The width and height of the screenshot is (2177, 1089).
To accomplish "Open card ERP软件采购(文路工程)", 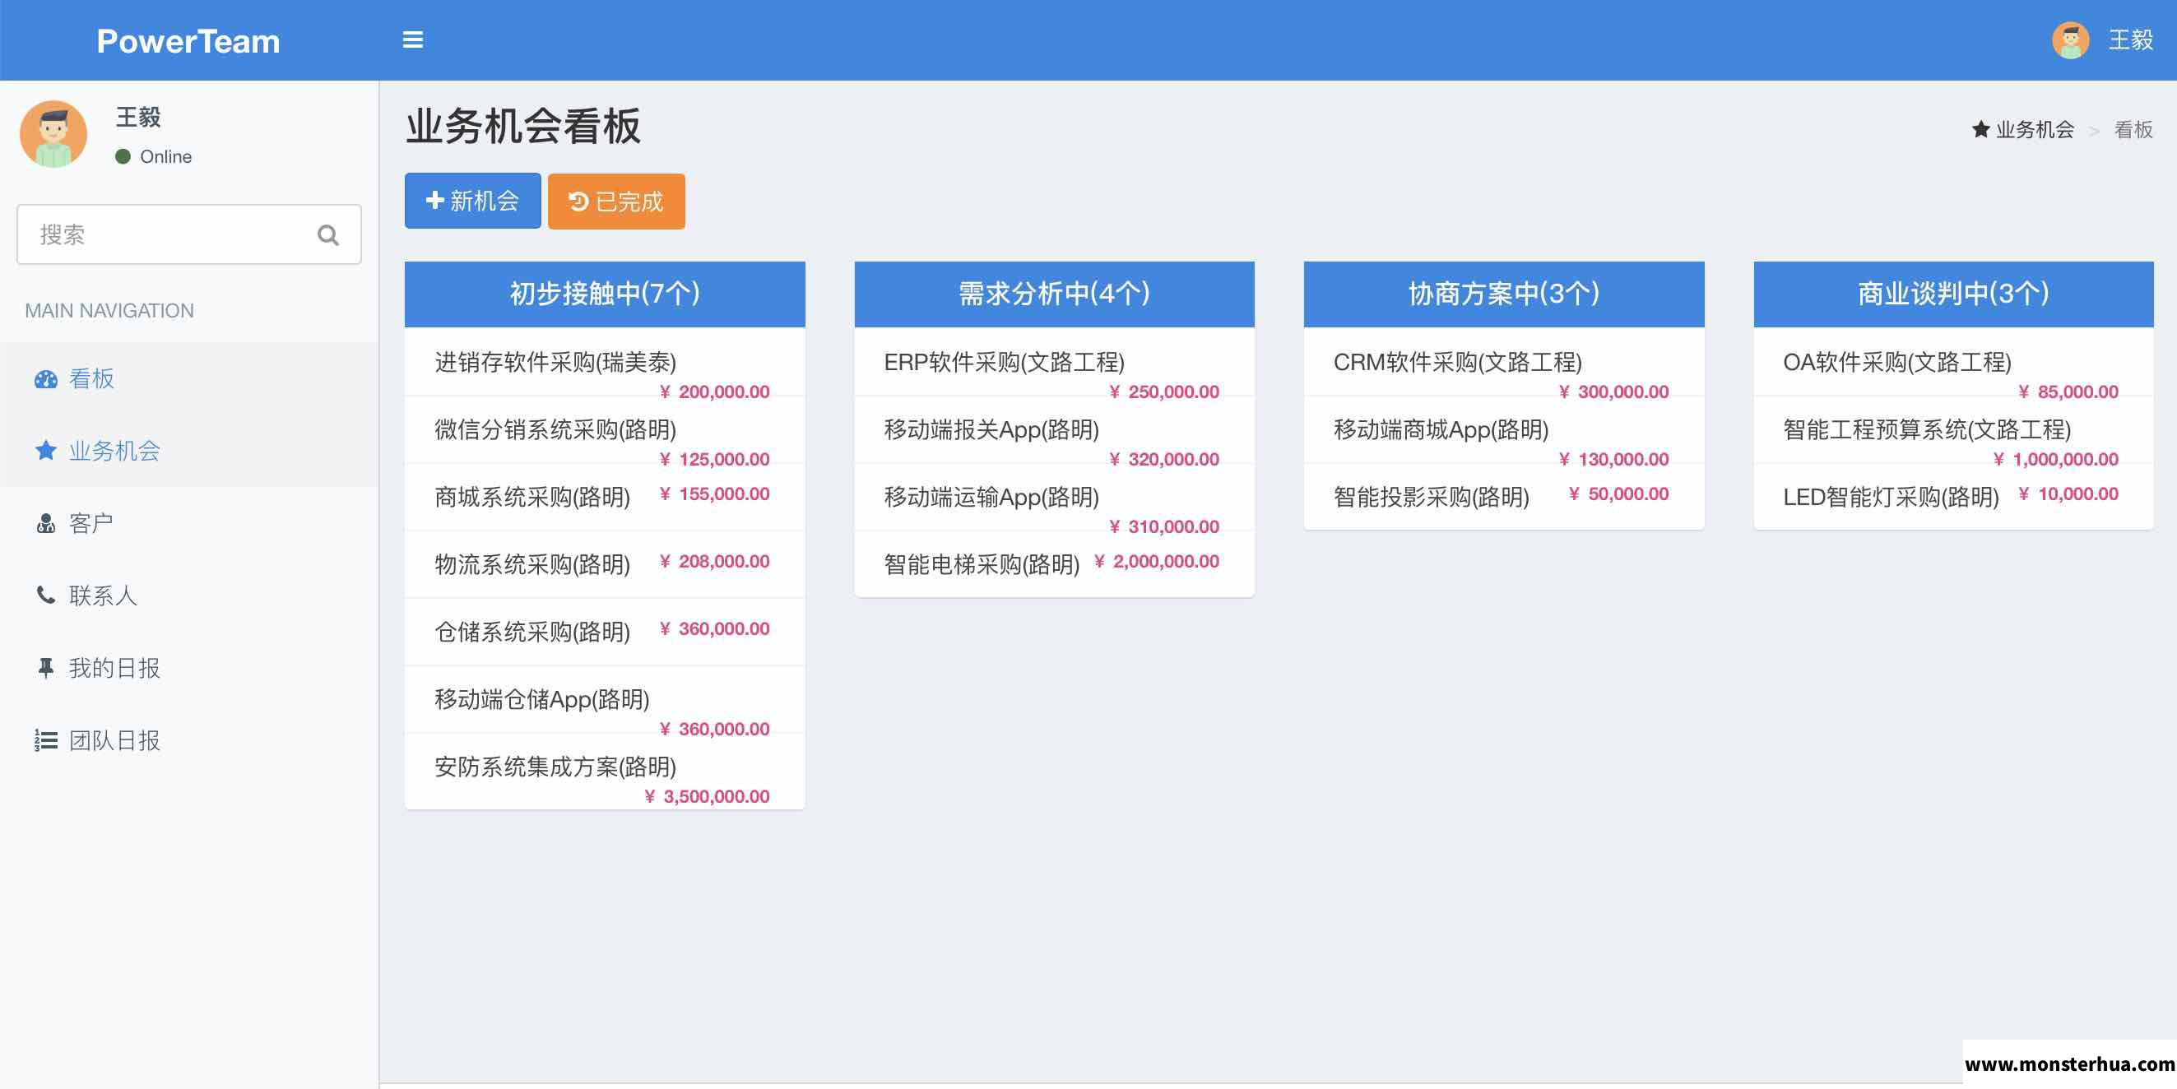I will [1054, 362].
